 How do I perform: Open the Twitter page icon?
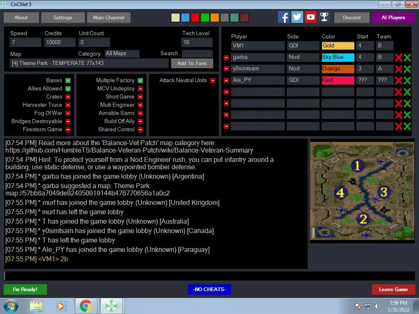(297, 17)
